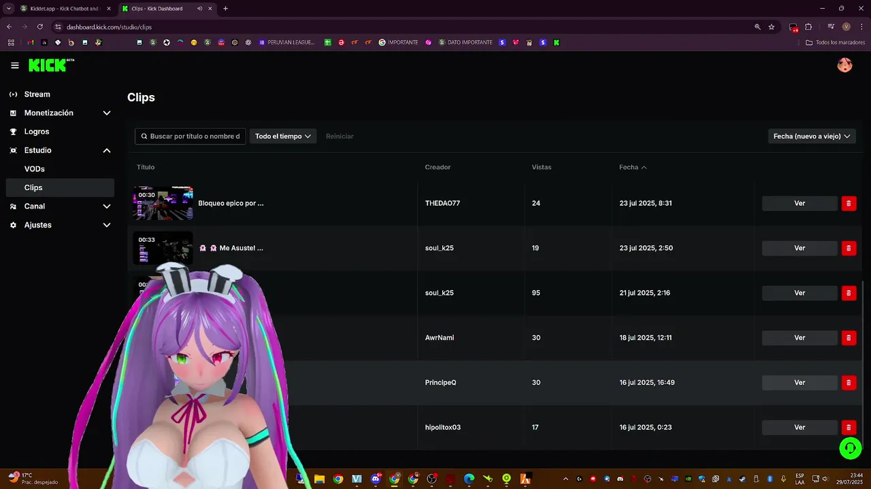Click the Creador column header
This screenshot has height=489, width=871.
(x=438, y=167)
